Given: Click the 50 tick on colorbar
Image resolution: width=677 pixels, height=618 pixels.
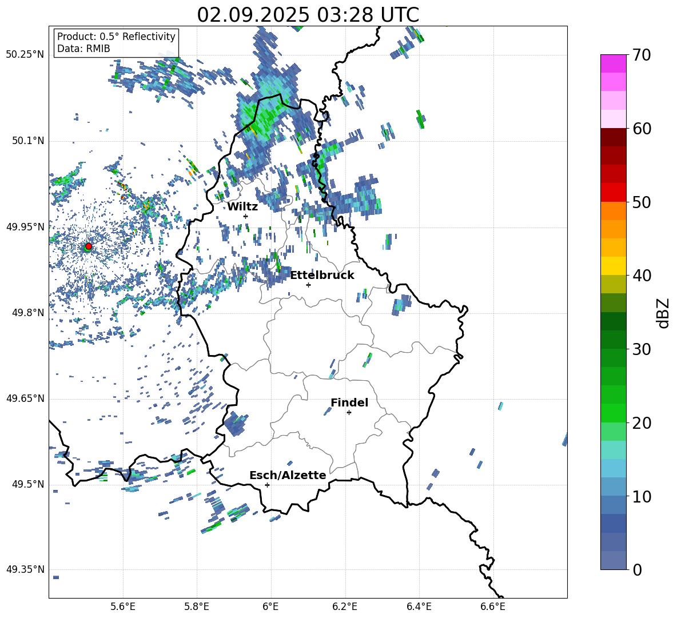Looking at the screenshot, I should click(642, 202).
